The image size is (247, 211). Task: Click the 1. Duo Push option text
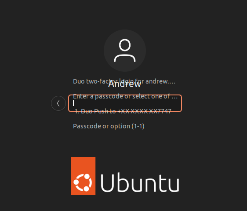click(123, 111)
